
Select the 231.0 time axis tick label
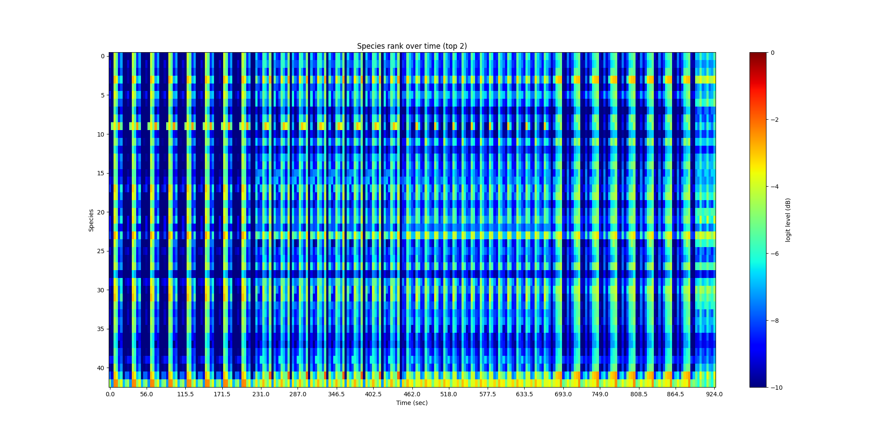click(261, 394)
